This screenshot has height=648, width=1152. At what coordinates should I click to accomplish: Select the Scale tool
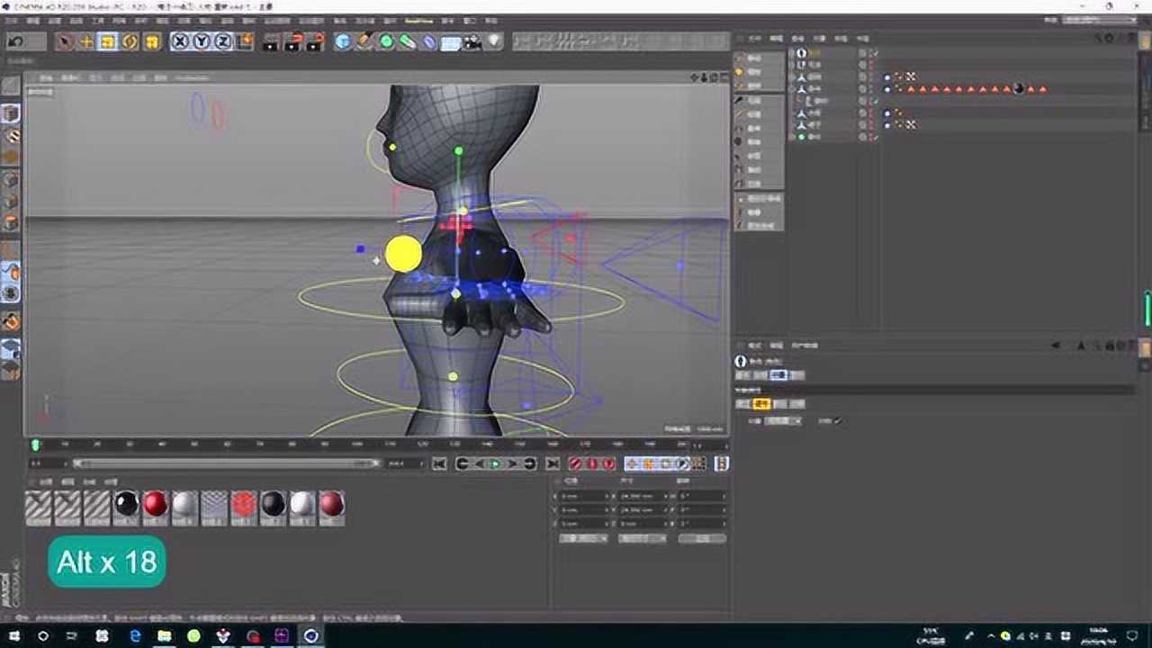click(x=108, y=40)
